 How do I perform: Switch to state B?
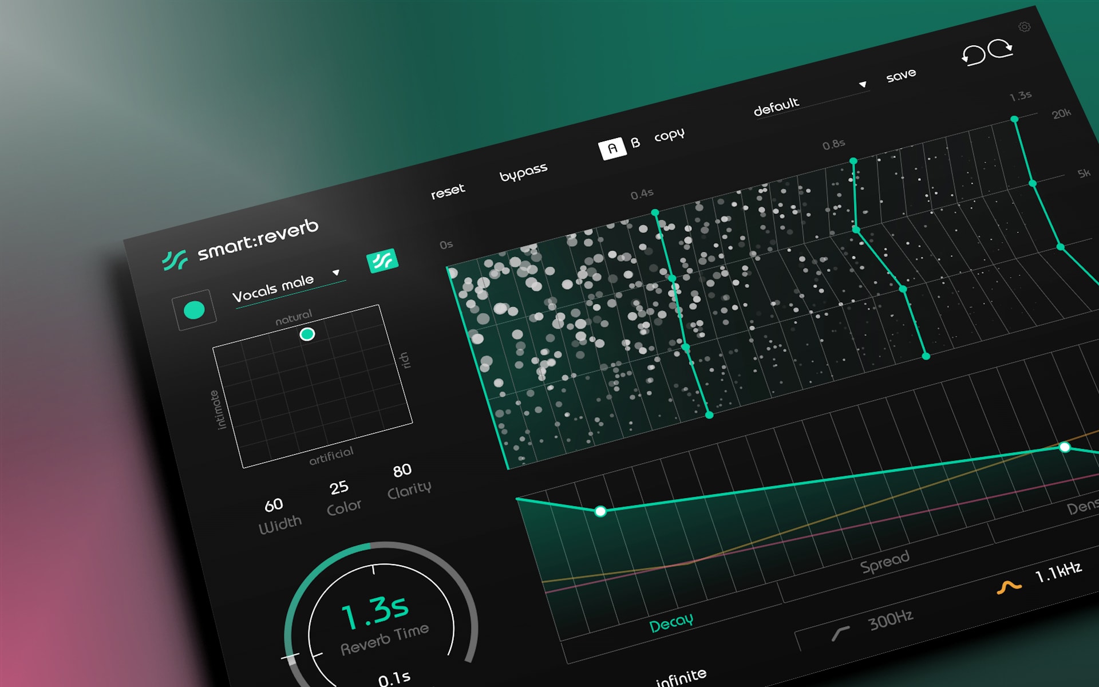click(x=635, y=143)
